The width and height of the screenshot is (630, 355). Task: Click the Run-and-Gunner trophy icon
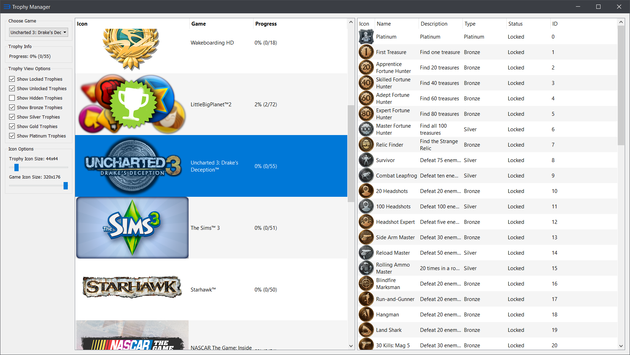point(366,299)
